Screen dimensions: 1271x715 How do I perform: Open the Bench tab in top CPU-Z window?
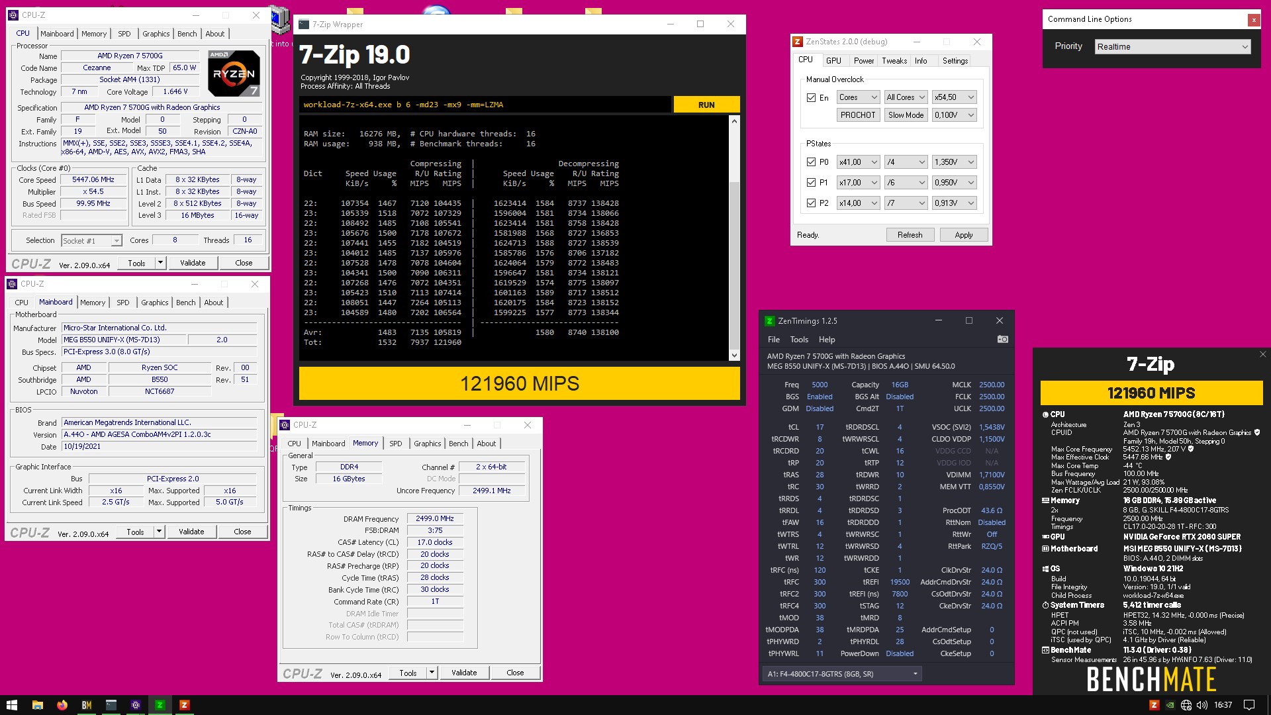187,34
